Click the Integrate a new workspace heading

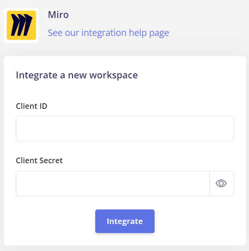(x=77, y=75)
